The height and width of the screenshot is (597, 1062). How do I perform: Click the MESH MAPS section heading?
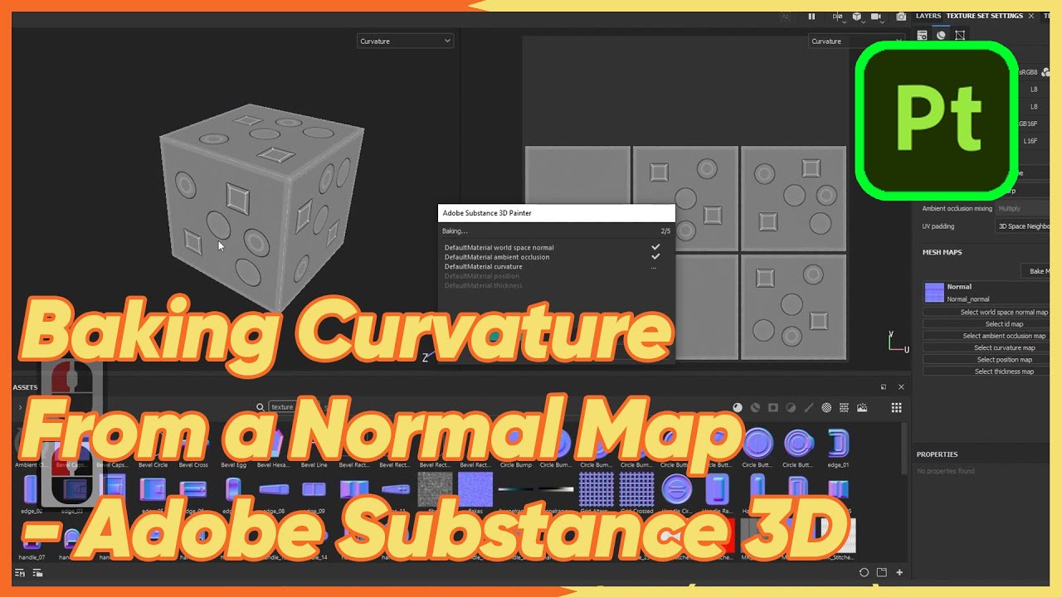(943, 252)
